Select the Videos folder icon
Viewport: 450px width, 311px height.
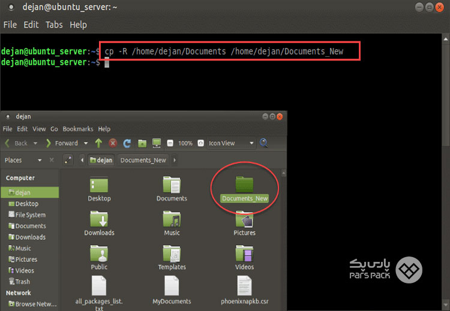point(245,253)
